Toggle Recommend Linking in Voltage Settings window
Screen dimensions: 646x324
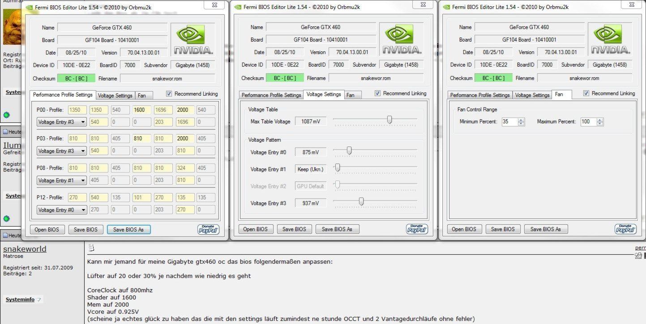(x=377, y=93)
